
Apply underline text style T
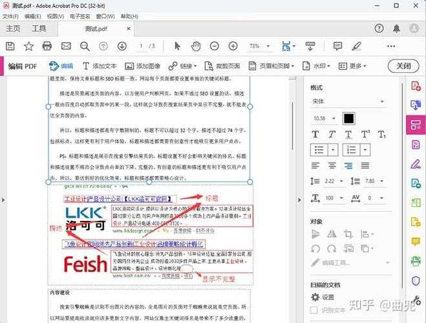[x=348, y=134]
